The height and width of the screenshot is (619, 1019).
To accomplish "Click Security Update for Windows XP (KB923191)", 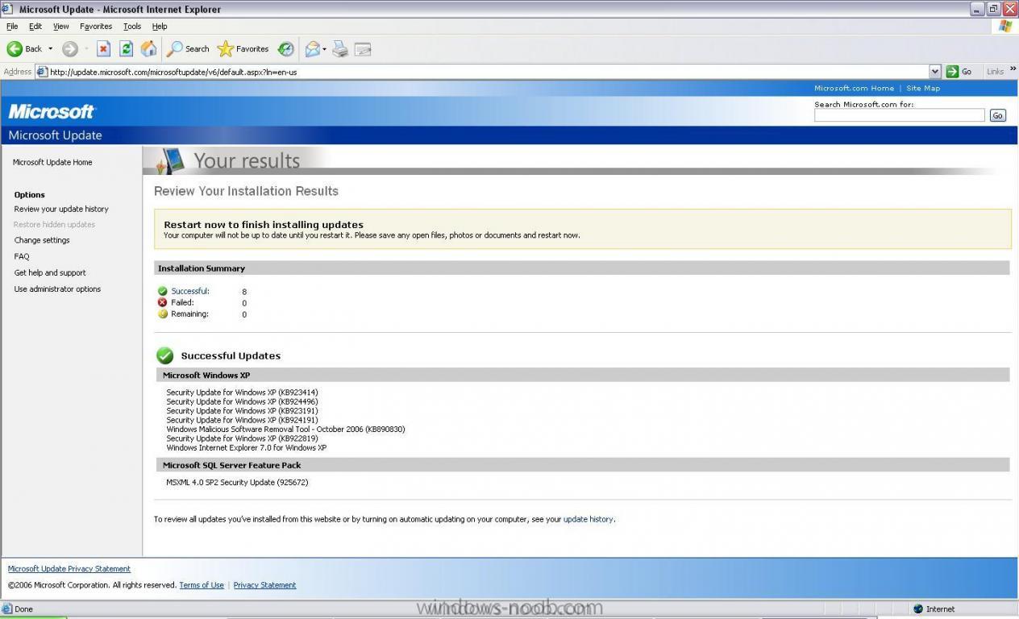I will [243, 411].
